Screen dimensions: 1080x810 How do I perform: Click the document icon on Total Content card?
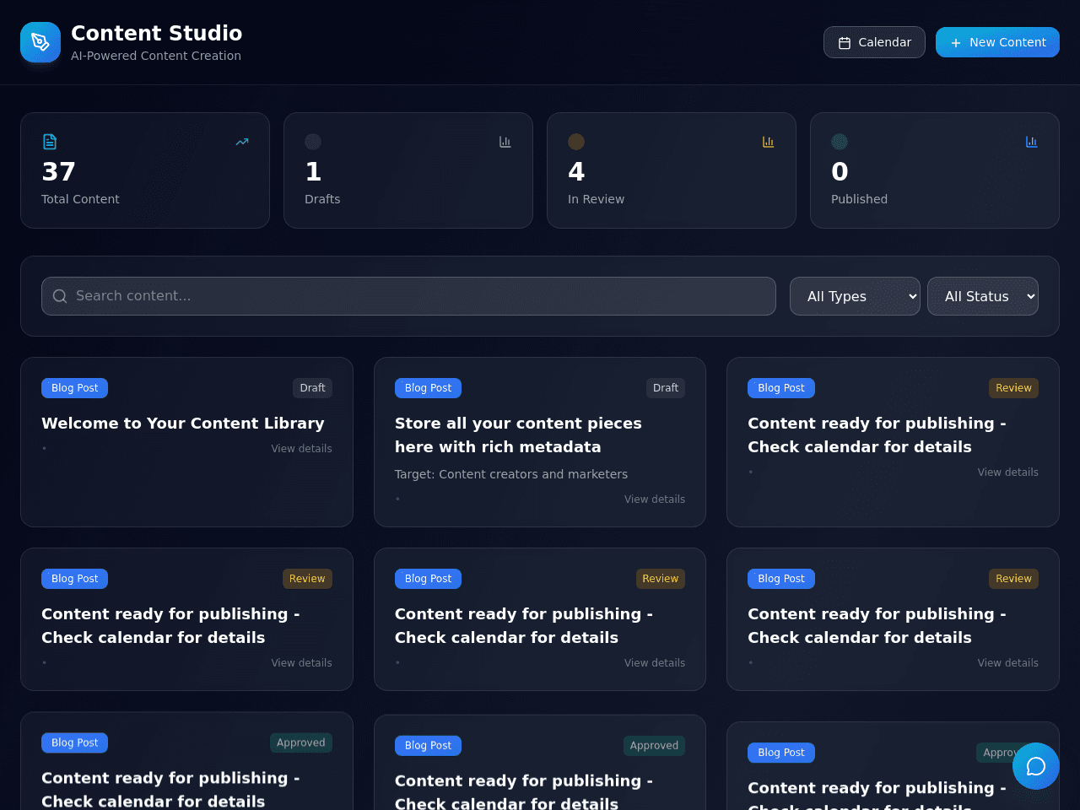(x=50, y=142)
